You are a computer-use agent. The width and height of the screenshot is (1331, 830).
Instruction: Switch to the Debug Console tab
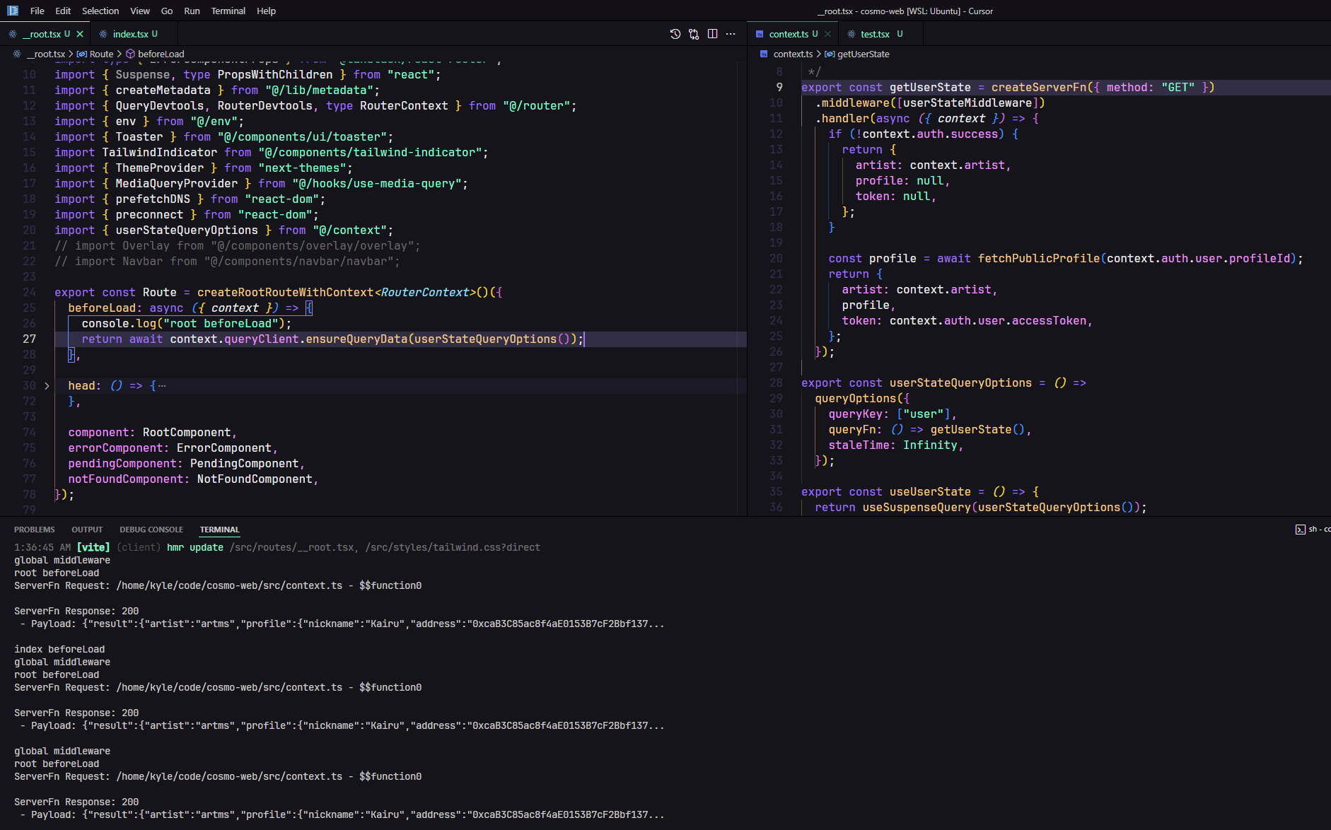(151, 530)
